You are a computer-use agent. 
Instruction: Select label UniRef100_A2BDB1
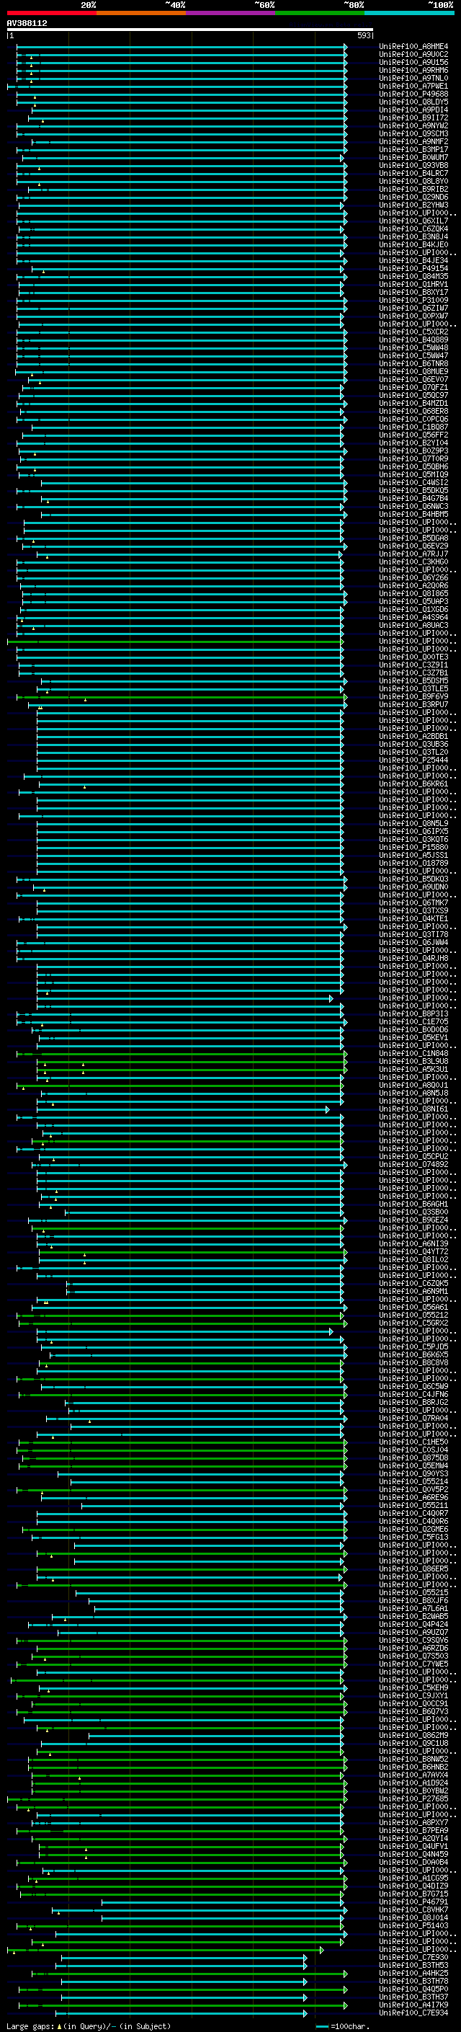(413, 736)
